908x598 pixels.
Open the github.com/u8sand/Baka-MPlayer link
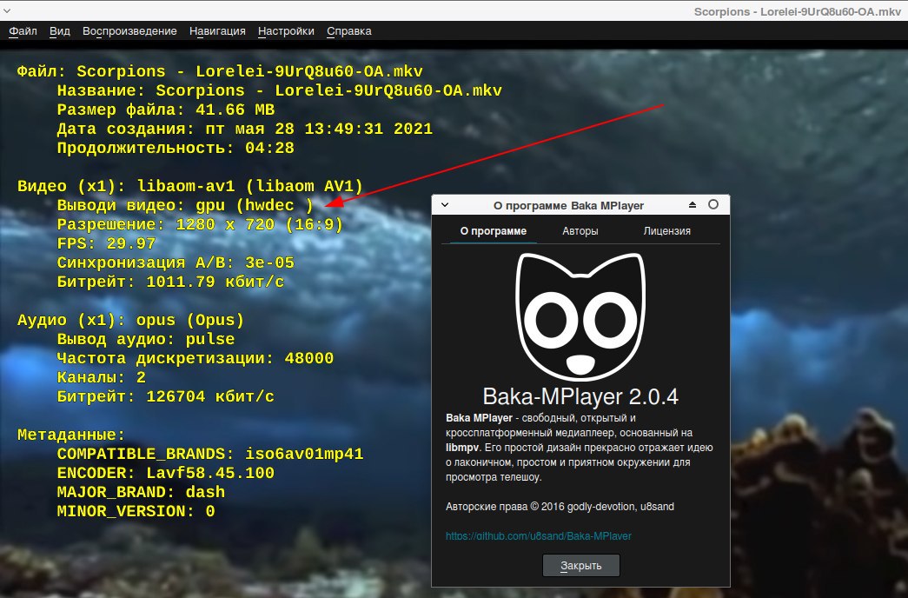click(x=539, y=536)
